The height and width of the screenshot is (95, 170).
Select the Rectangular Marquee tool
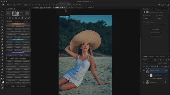coord(2,15)
